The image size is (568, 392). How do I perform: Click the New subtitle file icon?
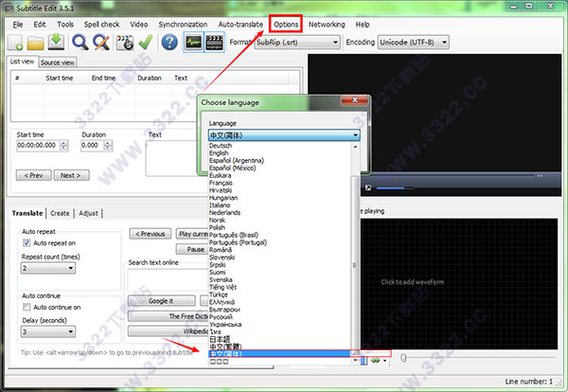[x=15, y=43]
